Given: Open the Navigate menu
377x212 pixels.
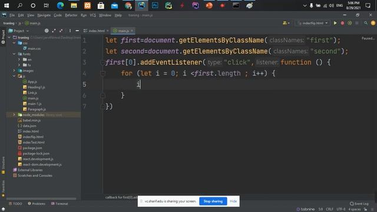Looking at the screenshot, I should (44, 15).
